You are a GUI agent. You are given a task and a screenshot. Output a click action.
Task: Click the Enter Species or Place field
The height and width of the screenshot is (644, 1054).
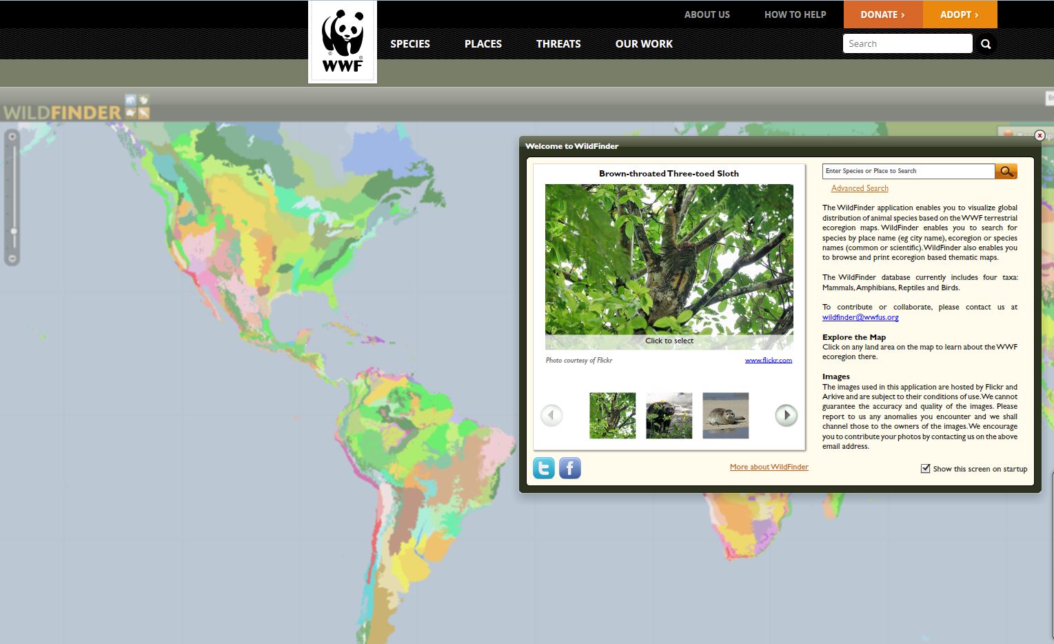point(908,171)
